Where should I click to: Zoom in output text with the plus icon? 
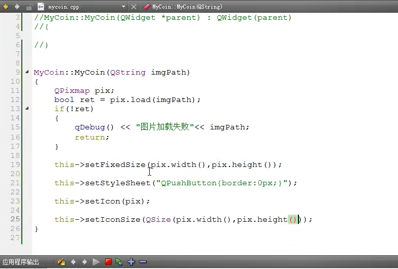coord(131,262)
